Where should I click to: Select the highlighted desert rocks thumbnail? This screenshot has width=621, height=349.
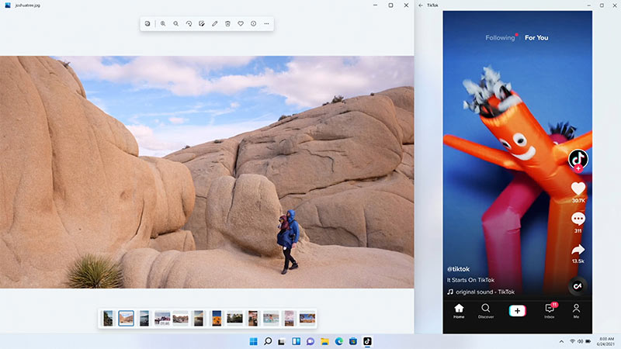pyautogui.click(x=126, y=318)
